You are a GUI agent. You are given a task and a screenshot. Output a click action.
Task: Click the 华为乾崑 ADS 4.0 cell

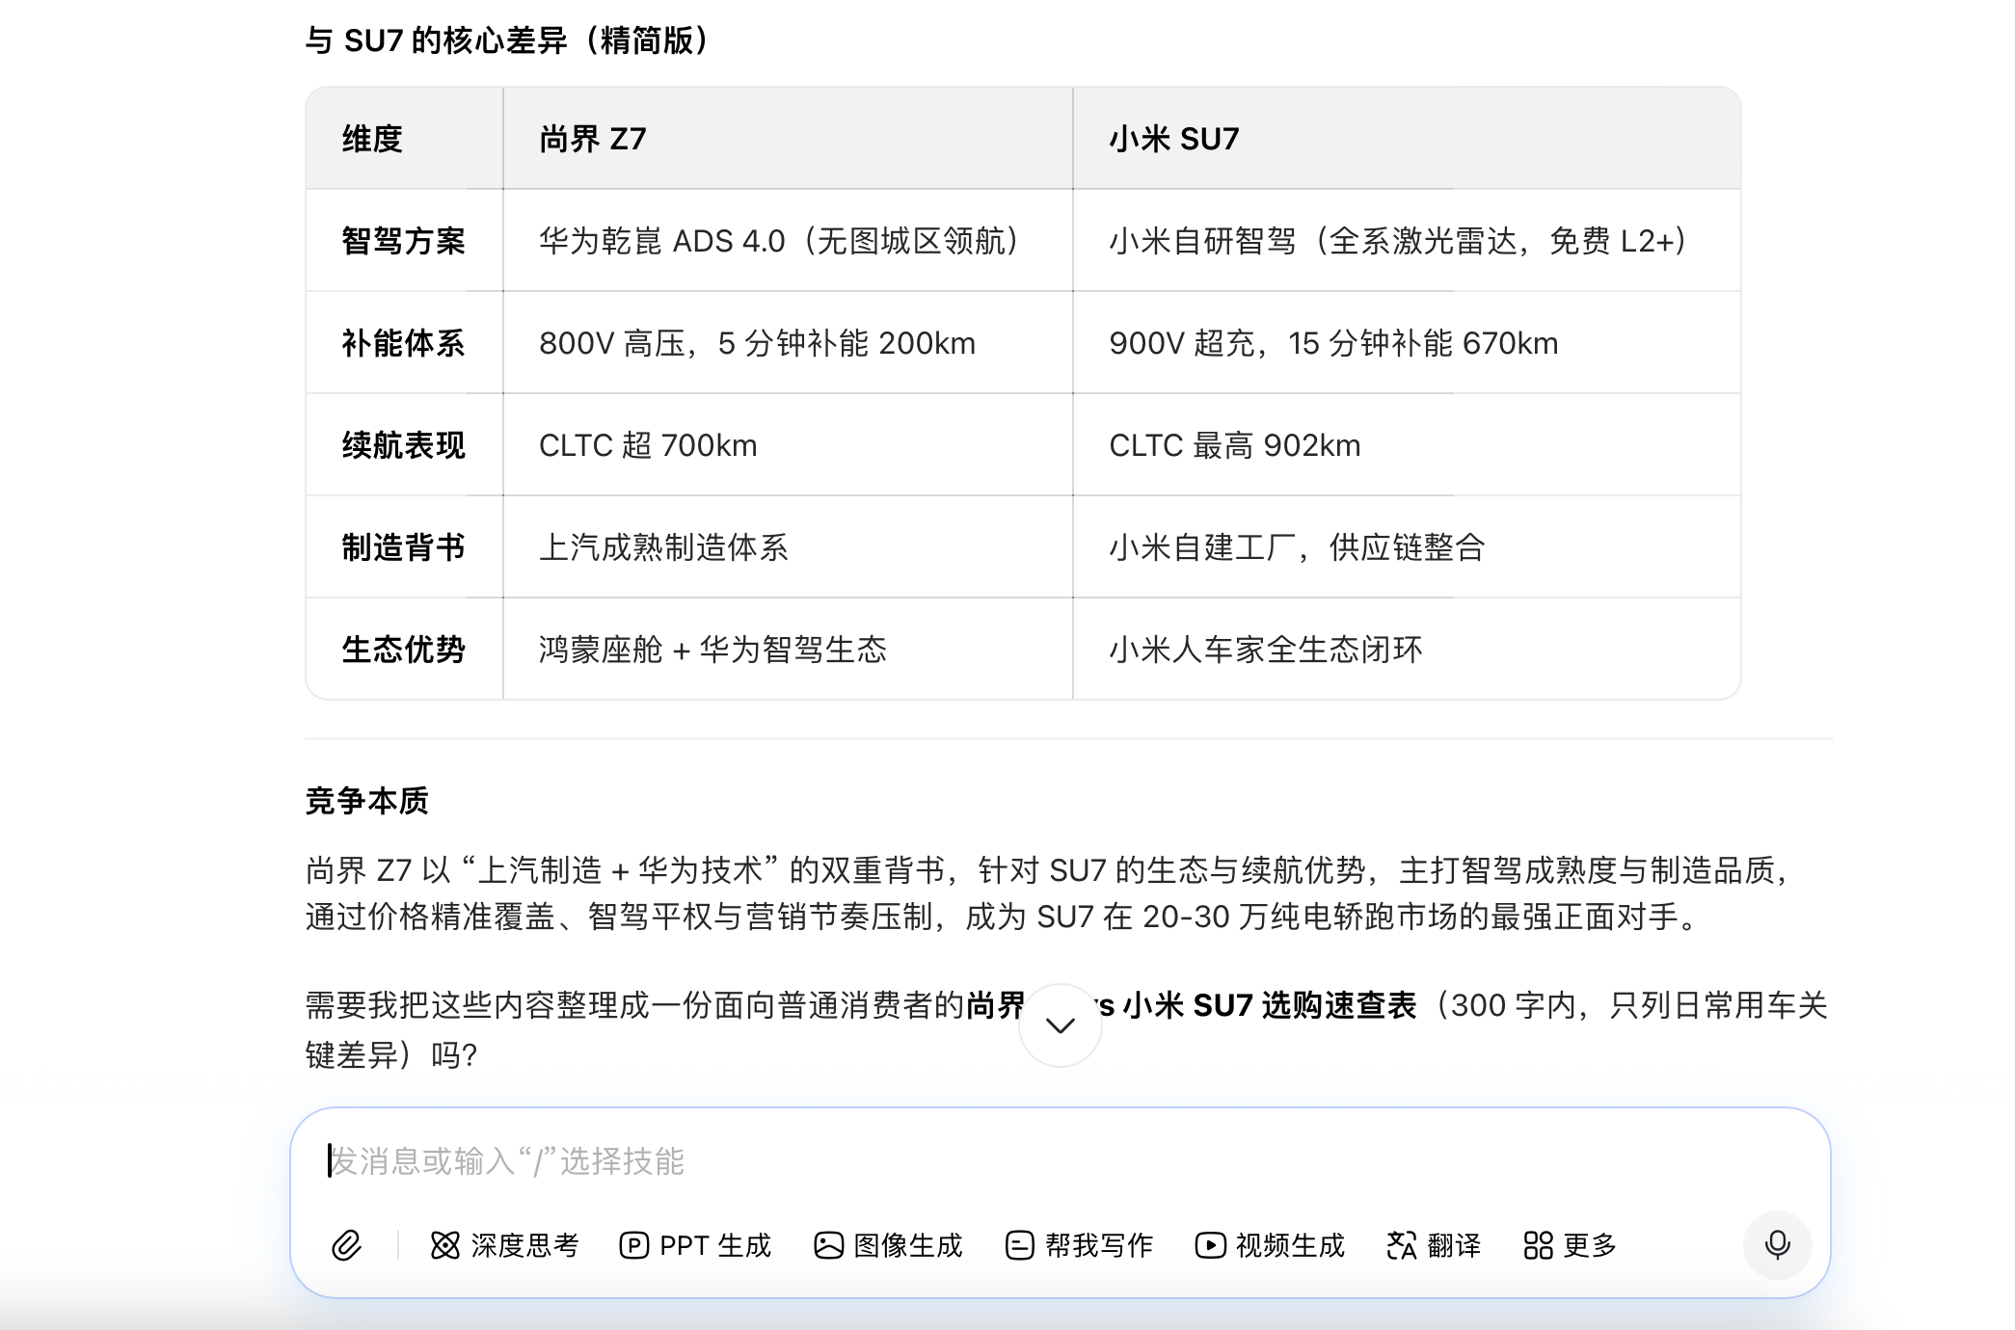779,241
